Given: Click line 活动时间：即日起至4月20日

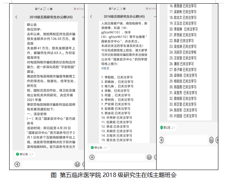Looking at the screenshot, I should click(49, 128).
